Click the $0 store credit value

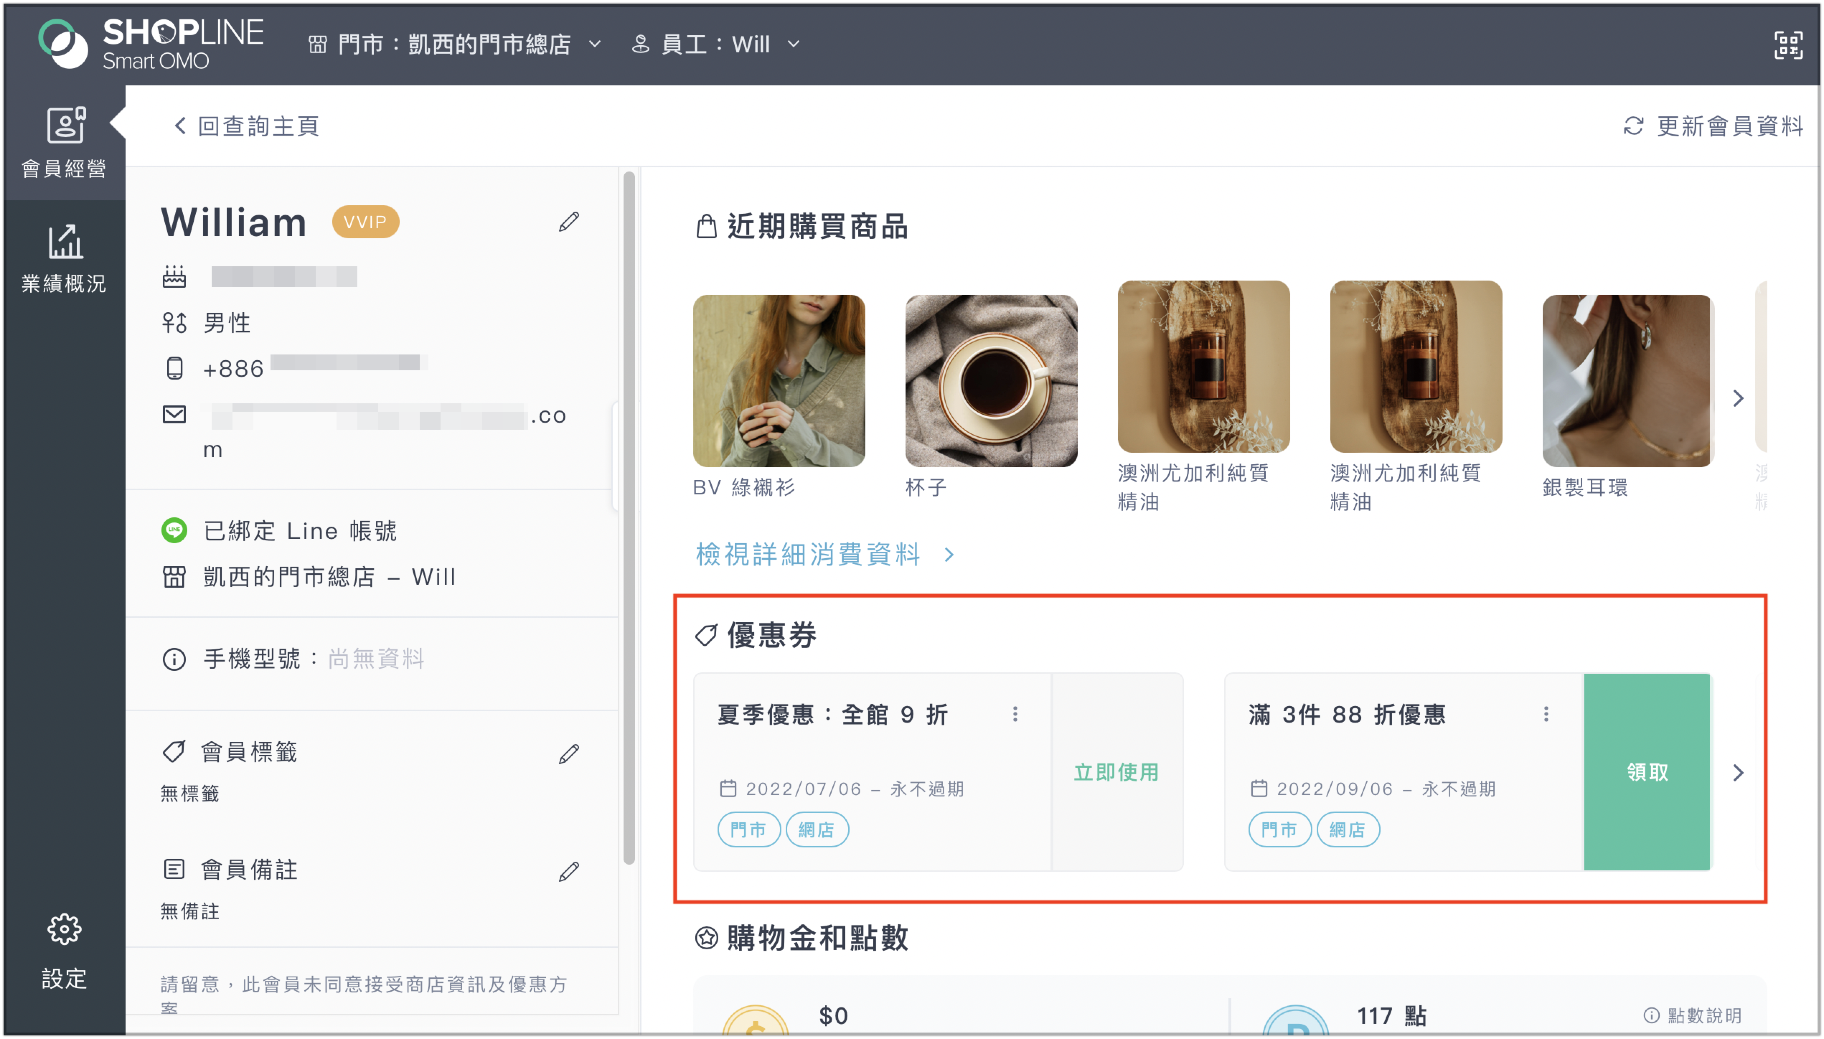point(833,1015)
